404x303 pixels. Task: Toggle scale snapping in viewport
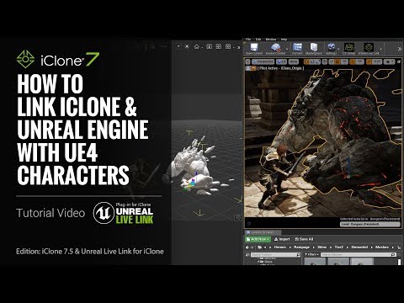369,61
